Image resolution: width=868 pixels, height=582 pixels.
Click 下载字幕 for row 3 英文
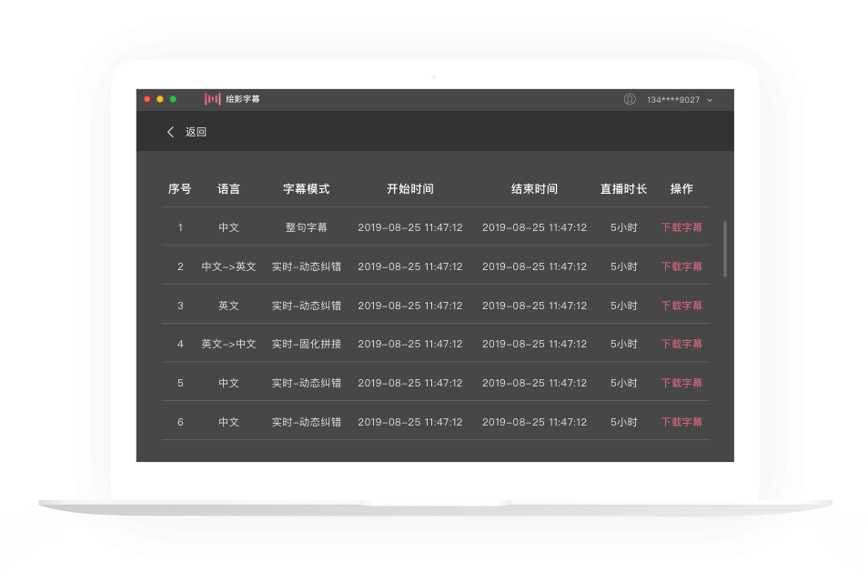[x=681, y=306]
